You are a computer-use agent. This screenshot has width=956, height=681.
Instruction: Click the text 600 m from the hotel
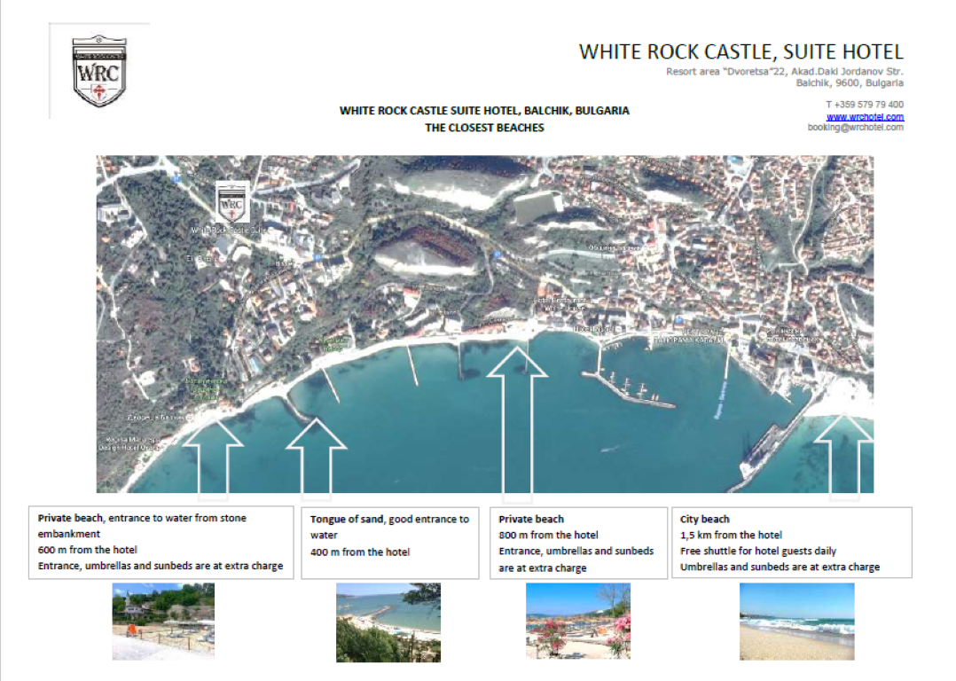88,550
